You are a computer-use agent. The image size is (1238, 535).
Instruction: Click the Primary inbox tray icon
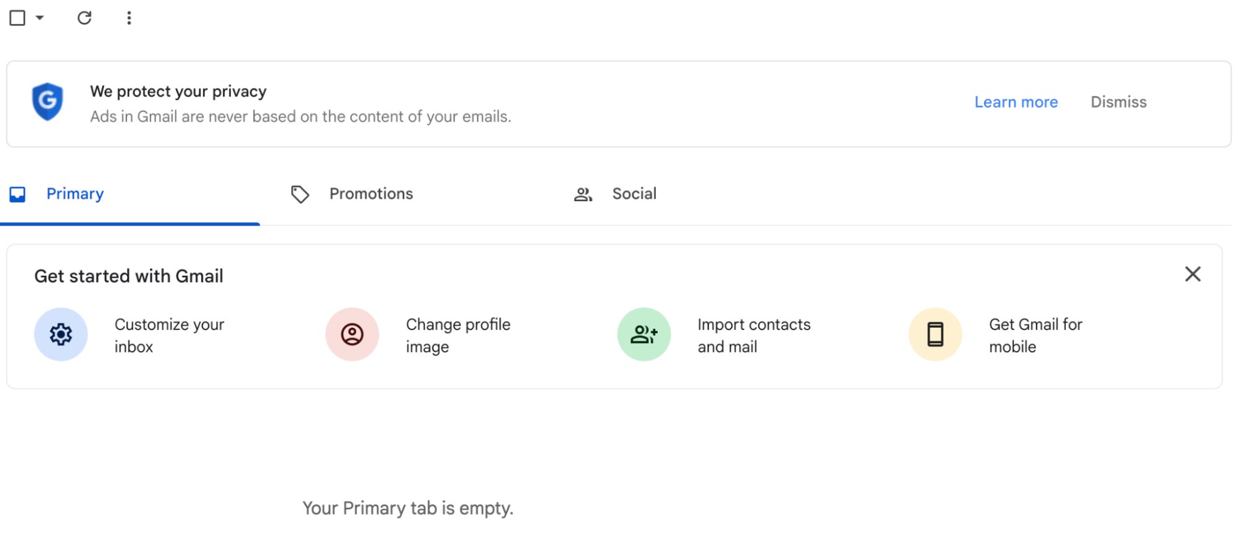(17, 194)
